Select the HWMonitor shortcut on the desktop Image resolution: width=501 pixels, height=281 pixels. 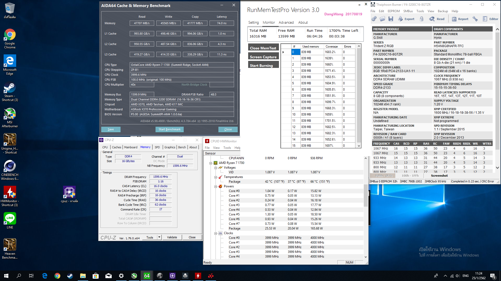pyautogui.click(x=10, y=196)
